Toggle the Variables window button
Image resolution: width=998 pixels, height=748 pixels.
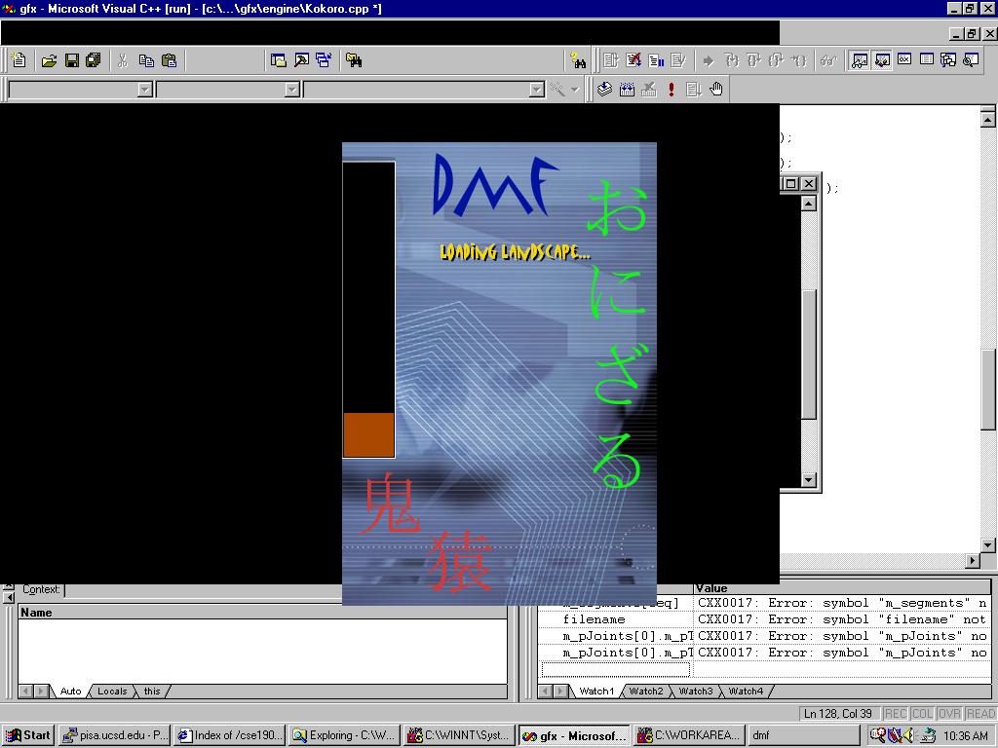[x=882, y=60]
